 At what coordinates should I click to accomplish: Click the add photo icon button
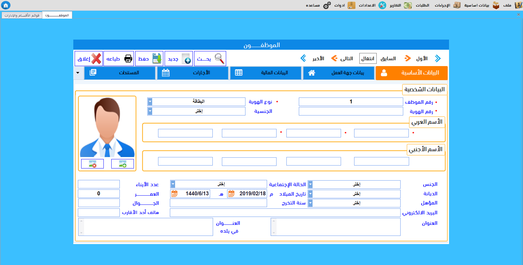122,164
